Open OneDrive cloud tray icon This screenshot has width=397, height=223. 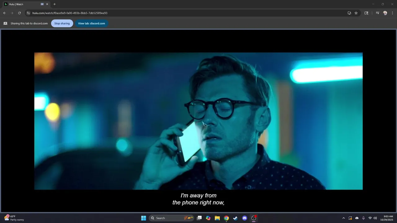(357, 218)
